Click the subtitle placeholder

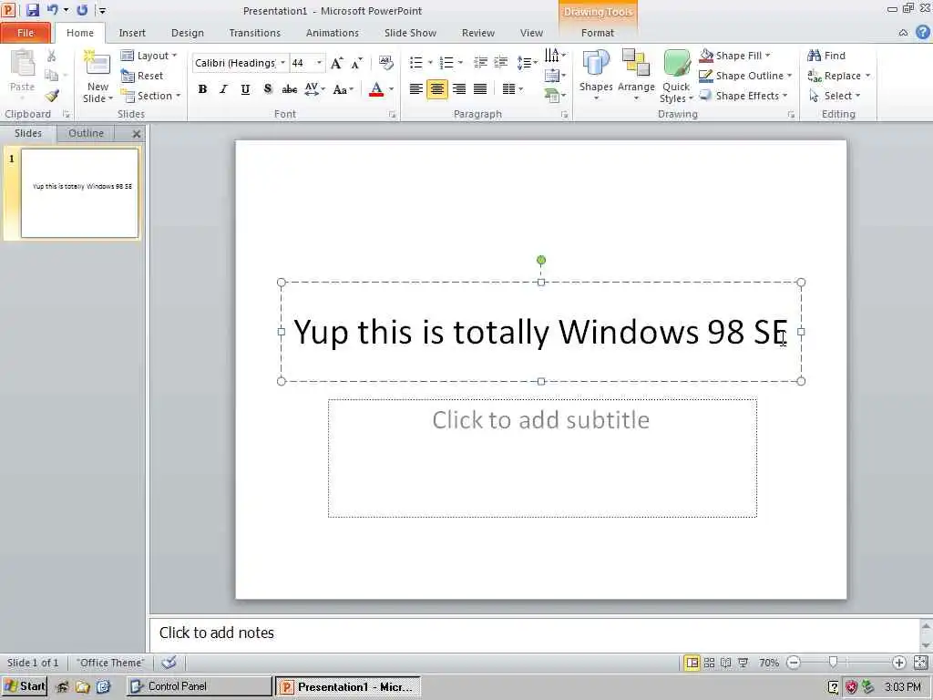pos(542,458)
